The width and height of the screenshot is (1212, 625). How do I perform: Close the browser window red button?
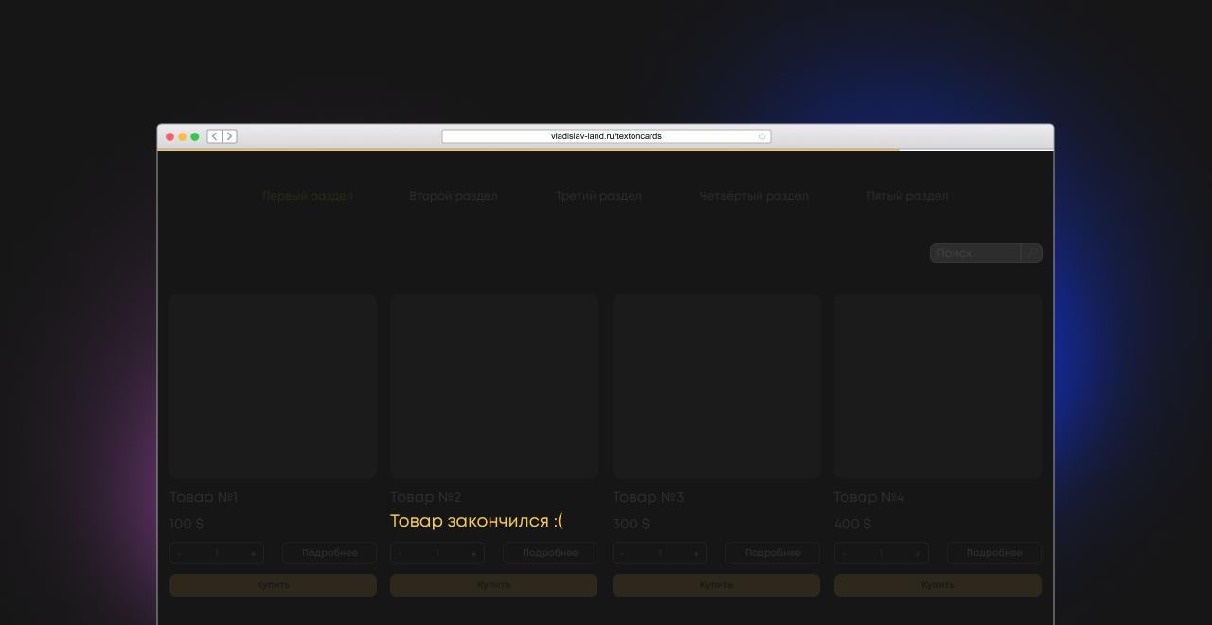point(170,136)
